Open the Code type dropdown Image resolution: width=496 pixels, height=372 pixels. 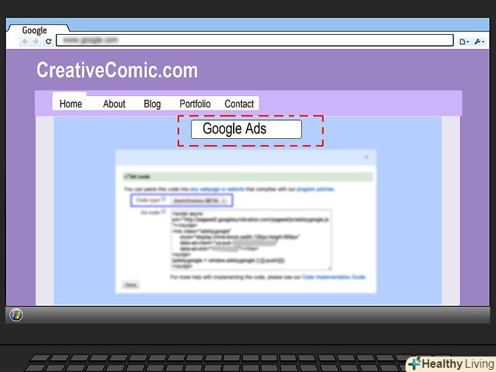click(x=199, y=200)
